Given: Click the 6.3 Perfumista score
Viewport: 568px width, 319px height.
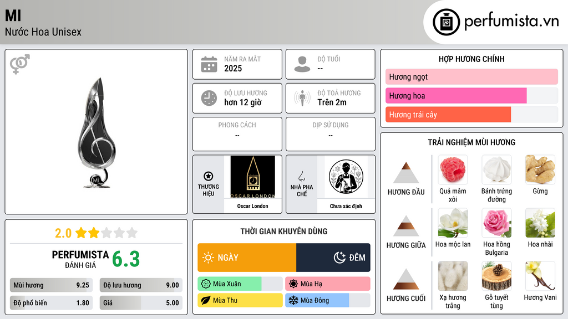Looking at the screenshot, I should click(126, 259).
